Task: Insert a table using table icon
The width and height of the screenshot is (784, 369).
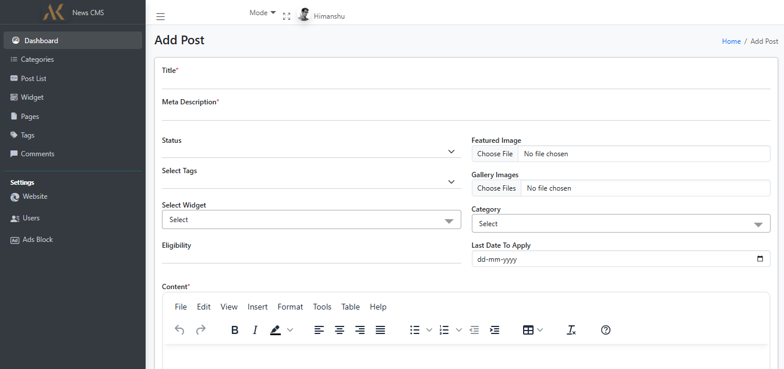Action: tap(528, 330)
